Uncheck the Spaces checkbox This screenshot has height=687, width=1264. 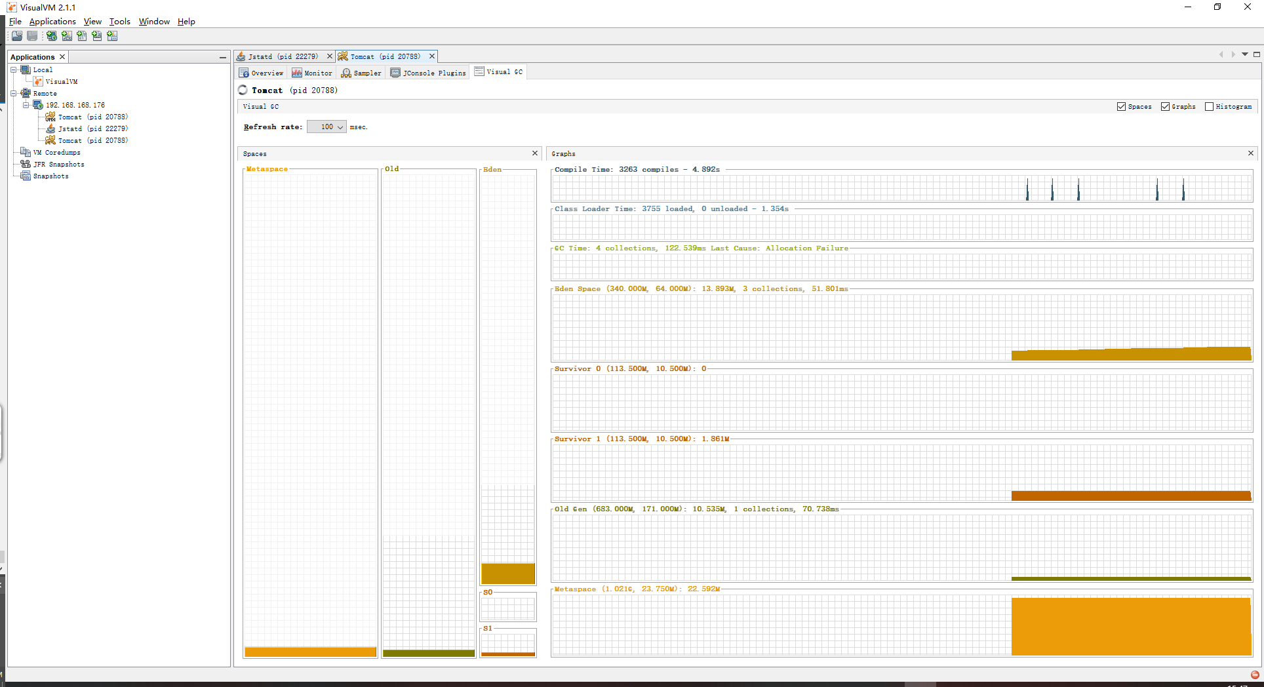click(x=1121, y=107)
